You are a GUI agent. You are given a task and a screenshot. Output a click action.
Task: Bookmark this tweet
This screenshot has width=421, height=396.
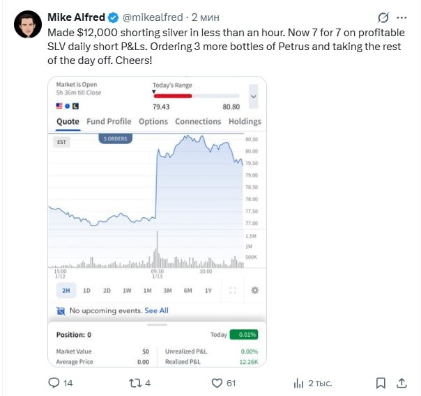coord(381,383)
